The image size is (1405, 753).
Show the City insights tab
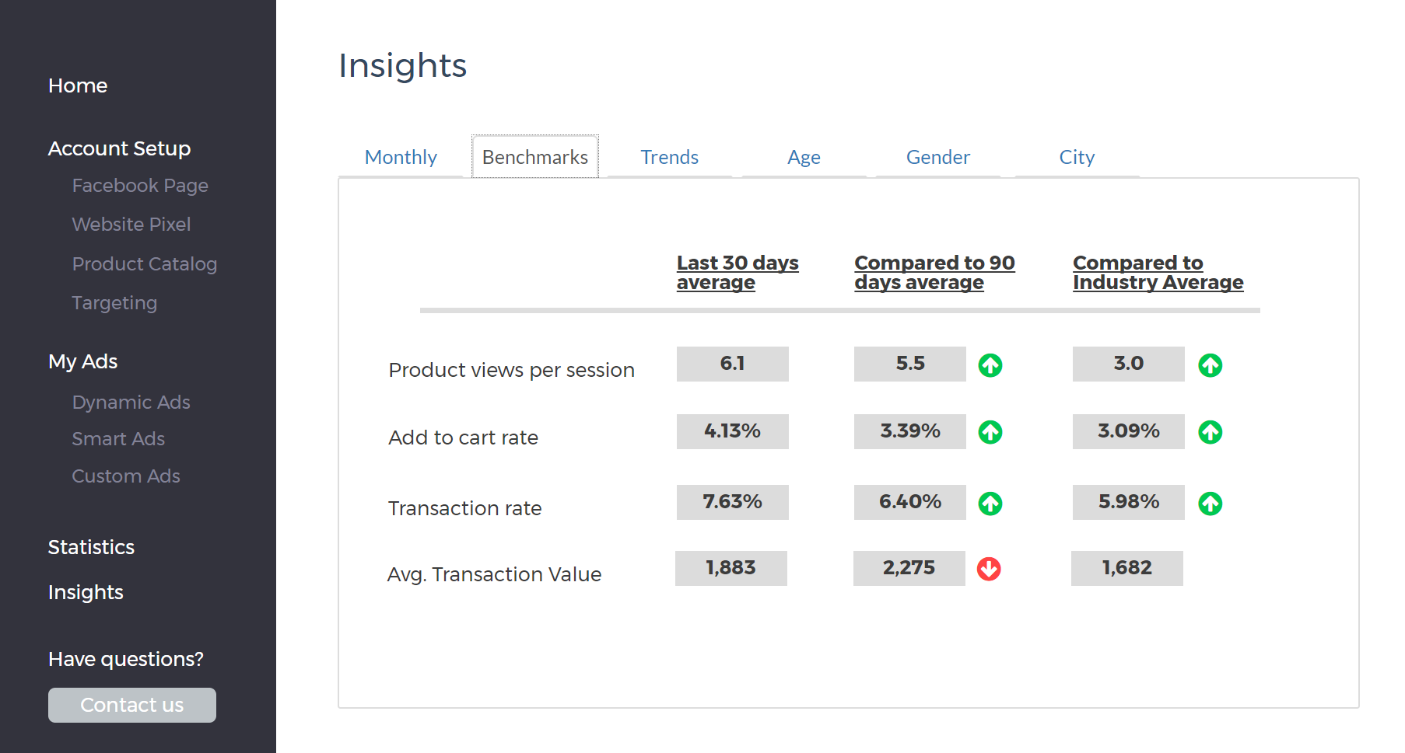point(1077,157)
